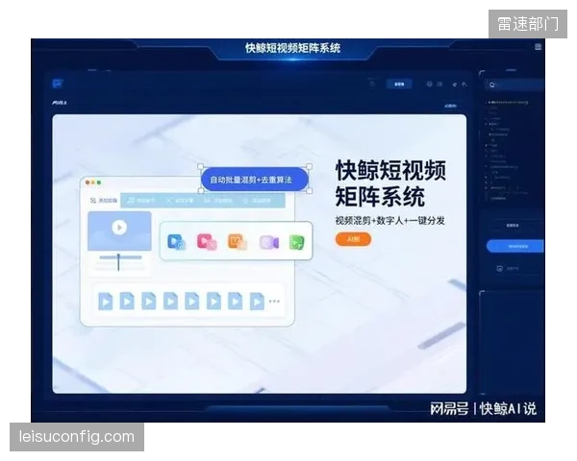Viewport: 577px width, 461px height.
Task: Click the search icon in right panel
Action: coord(492,85)
